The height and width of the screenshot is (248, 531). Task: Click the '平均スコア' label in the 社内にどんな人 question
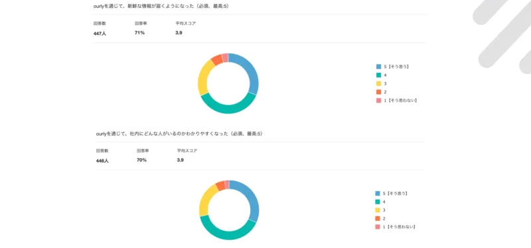[x=187, y=151]
